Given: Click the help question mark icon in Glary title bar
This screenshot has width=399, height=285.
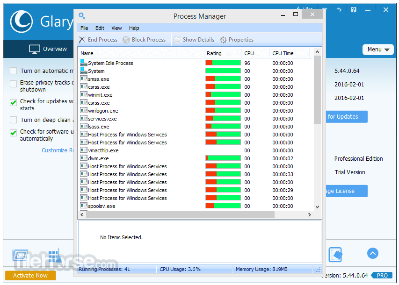Looking at the screenshot, I should tap(354, 10).
